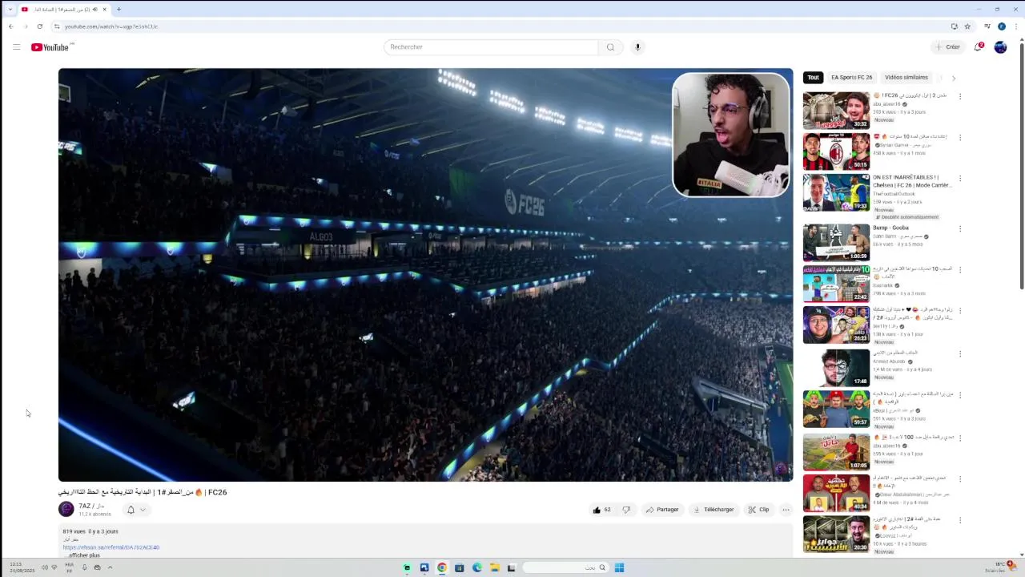
Task: Open Microsoft Edge from the taskbar
Action: (476, 567)
